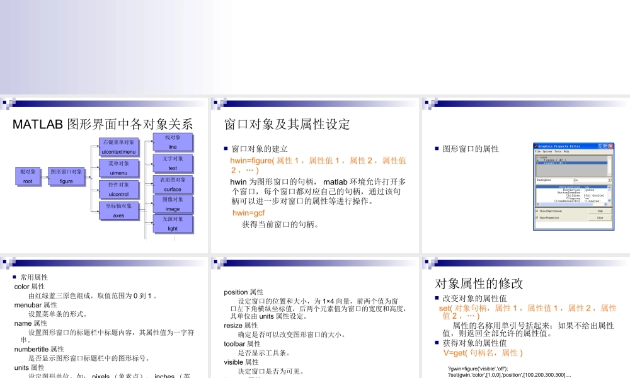Click the 'toolbar 属性' heading
Image resolution: width=630 pixels, height=378 pixels.
coord(243,344)
